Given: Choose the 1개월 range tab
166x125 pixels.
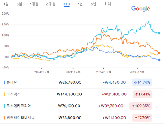Looking at the screenshot, I should click(34, 4).
